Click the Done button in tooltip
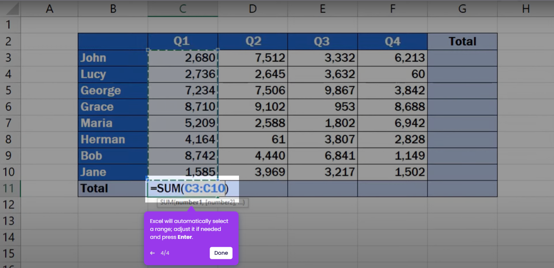 (221, 253)
